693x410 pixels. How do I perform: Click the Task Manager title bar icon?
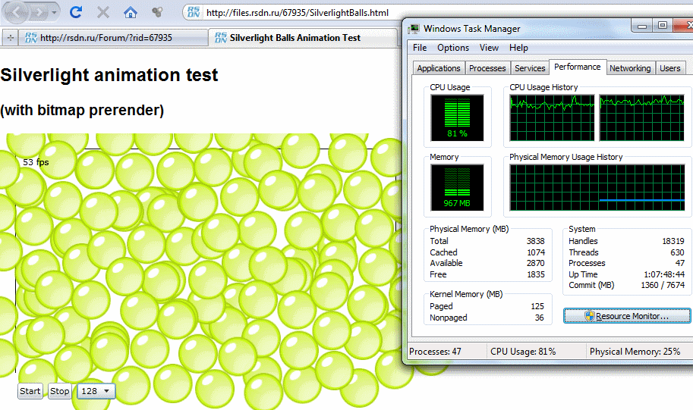point(414,29)
